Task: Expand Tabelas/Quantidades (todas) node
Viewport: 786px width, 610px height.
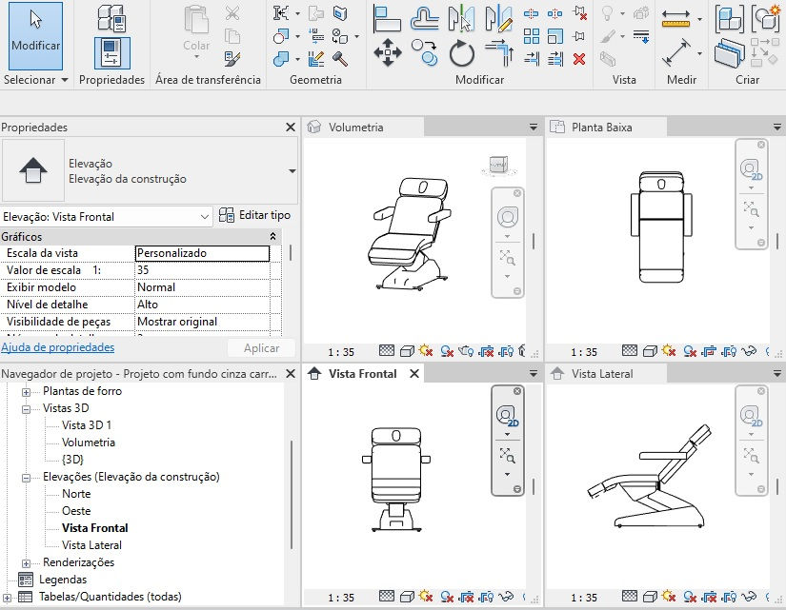Action: [7, 598]
